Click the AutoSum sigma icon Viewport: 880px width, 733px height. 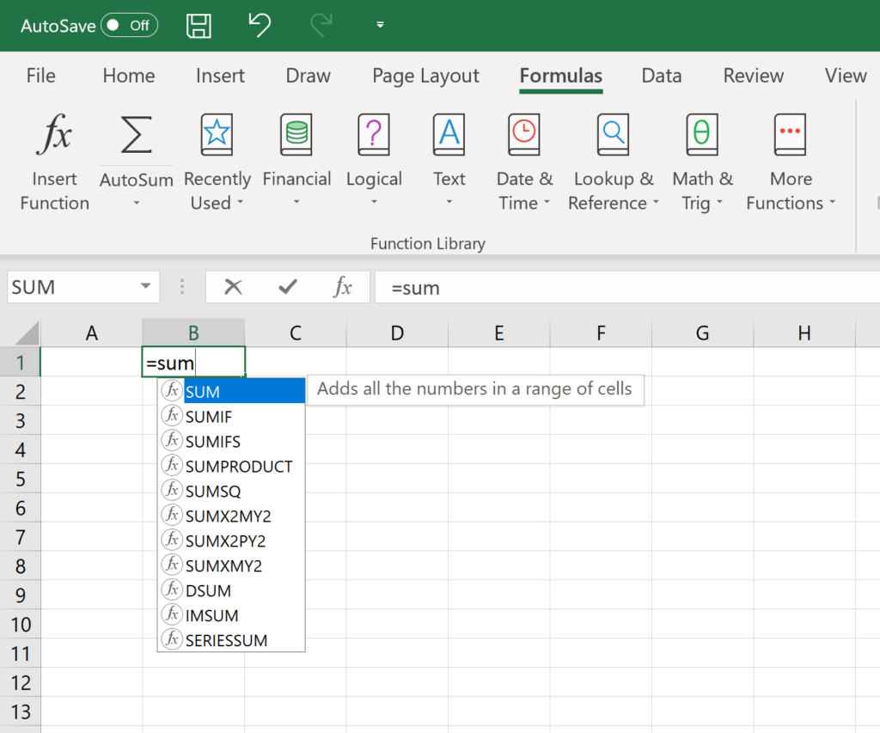coord(136,135)
